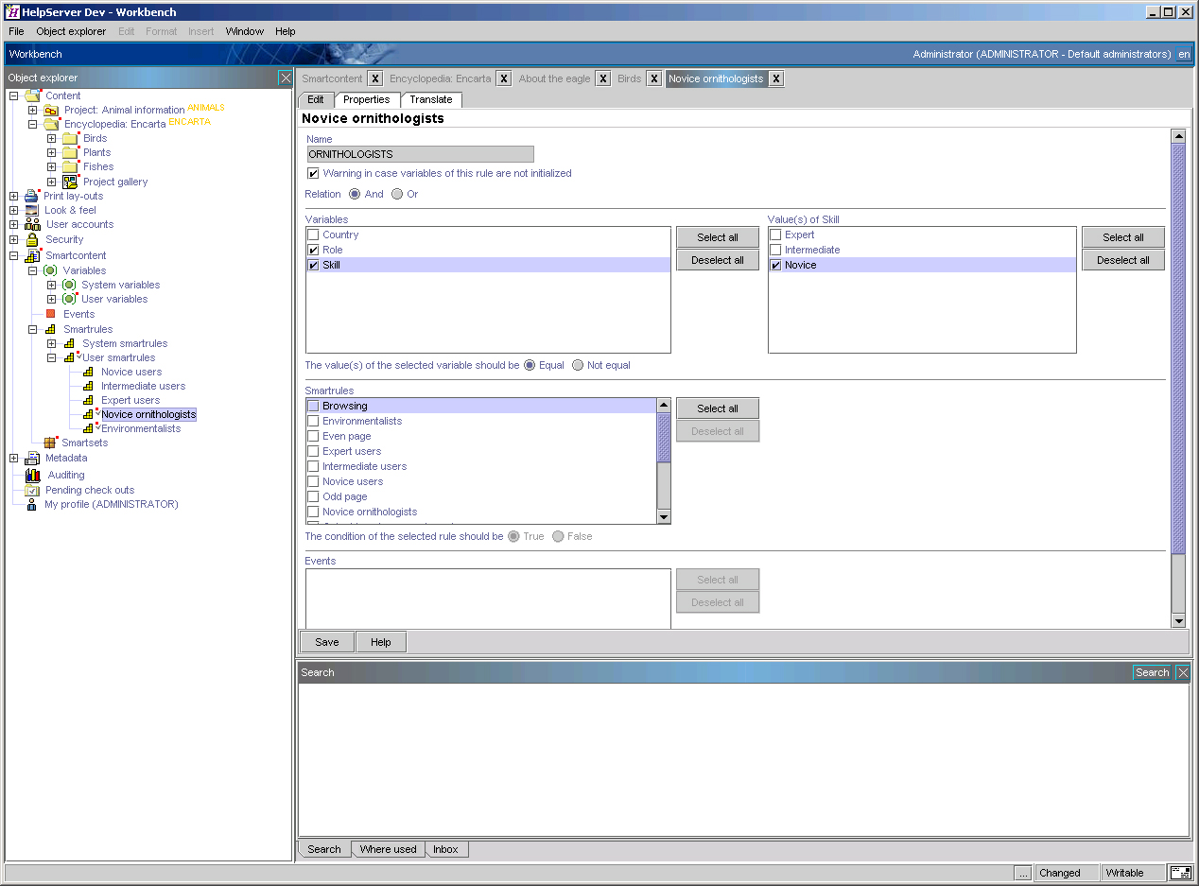Screen dimensions: 1199x886
Task: Expand the Birds folder in the tree
Action: point(53,137)
